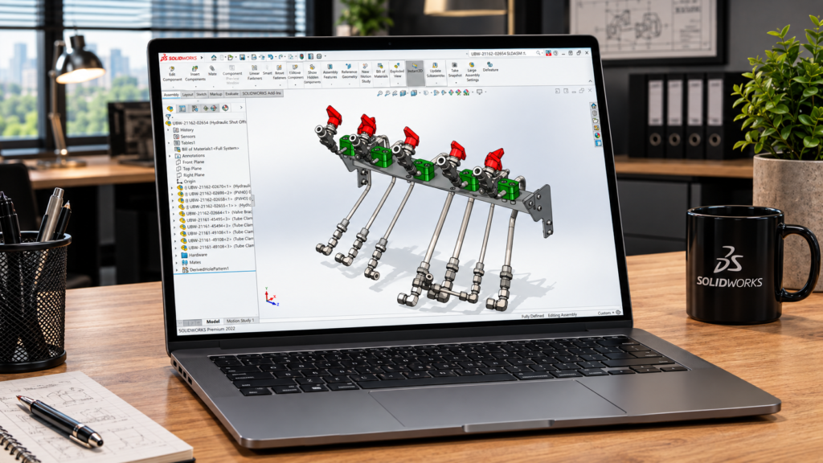Expand the DerivedHolePattern1 node

177,270
